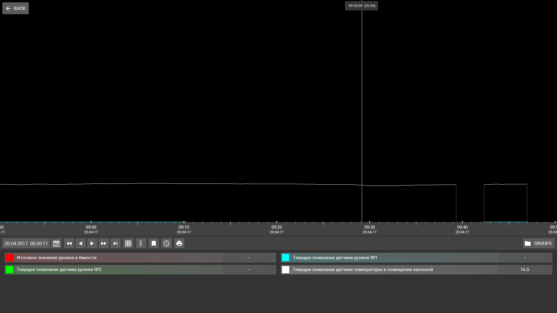This screenshot has width=557, height=313.
Task: Open time range clock icon
Action: point(167,243)
